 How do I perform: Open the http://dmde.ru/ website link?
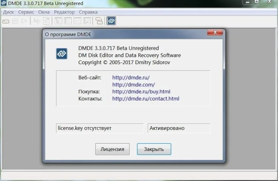(x=131, y=77)
